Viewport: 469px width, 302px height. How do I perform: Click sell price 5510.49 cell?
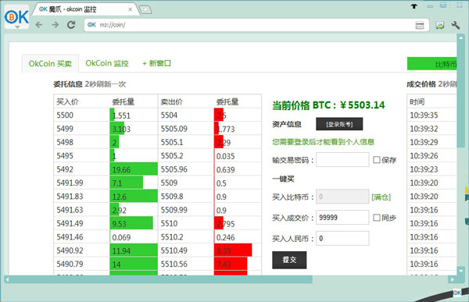[x=186, y=250]
